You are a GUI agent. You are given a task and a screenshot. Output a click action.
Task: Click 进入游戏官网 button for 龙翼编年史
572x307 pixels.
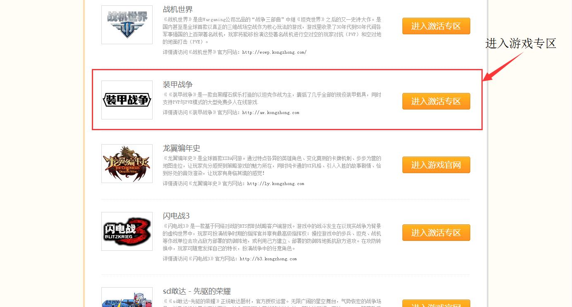click(436, 165)
